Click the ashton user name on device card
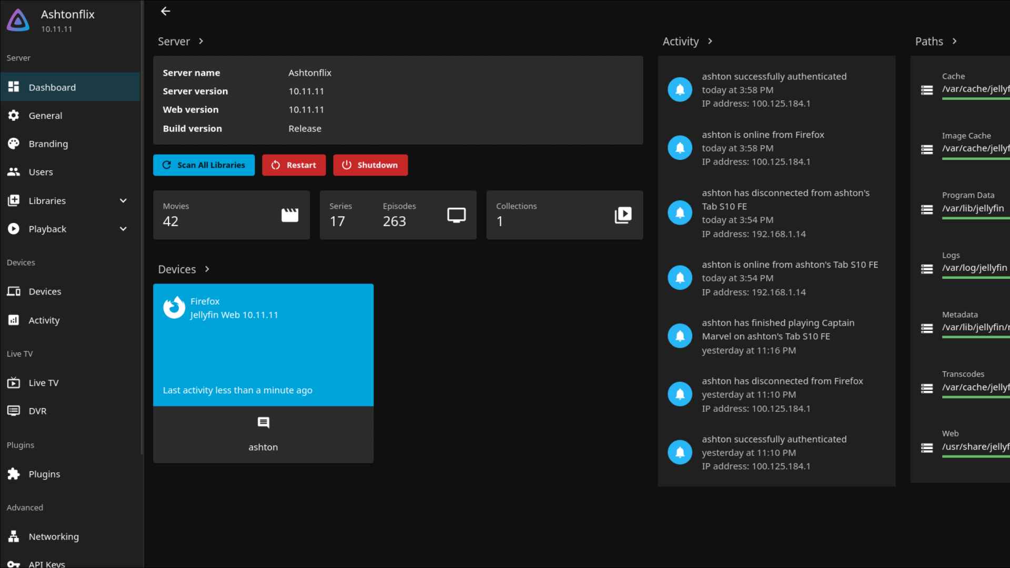 (x=263, y=447)
